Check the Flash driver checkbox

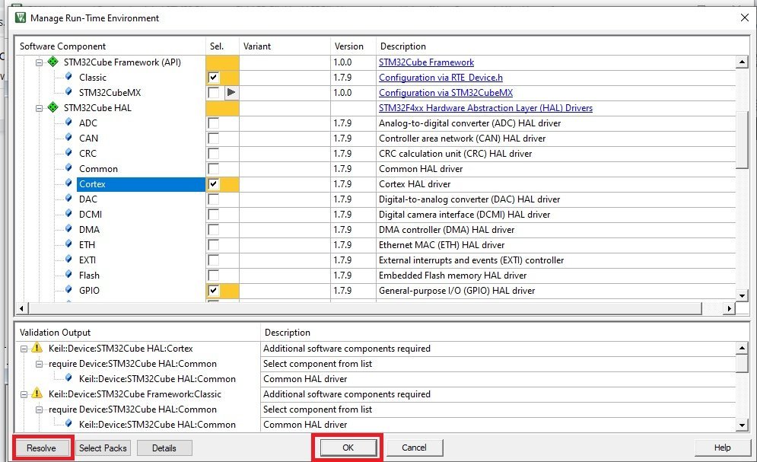[x=213, y=276]
